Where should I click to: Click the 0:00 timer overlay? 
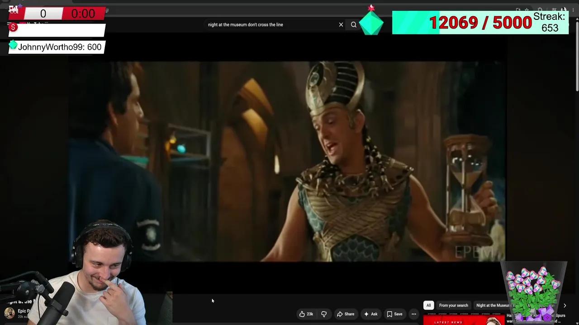(x=83, y=14)
